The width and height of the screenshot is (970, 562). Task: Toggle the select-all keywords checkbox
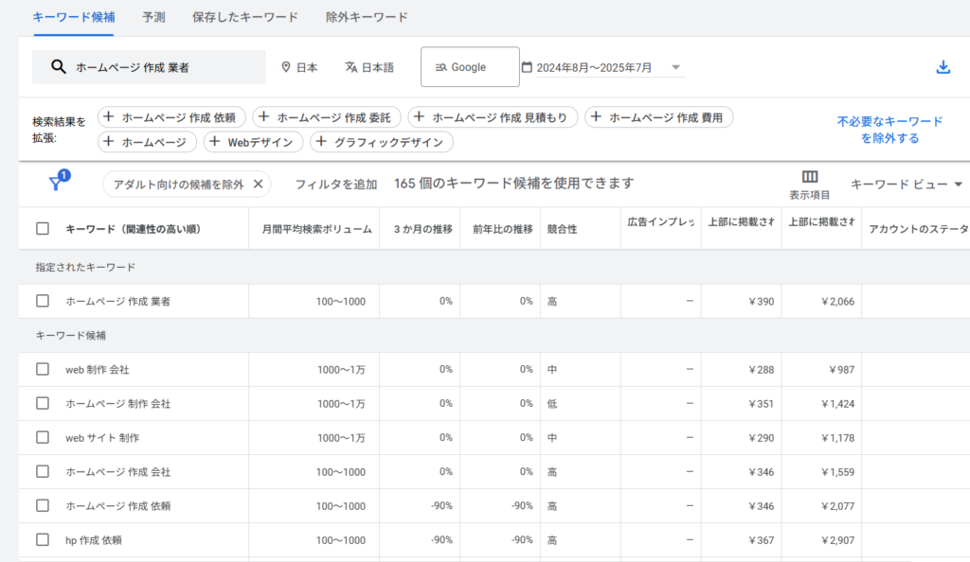[x=43, y=229]
